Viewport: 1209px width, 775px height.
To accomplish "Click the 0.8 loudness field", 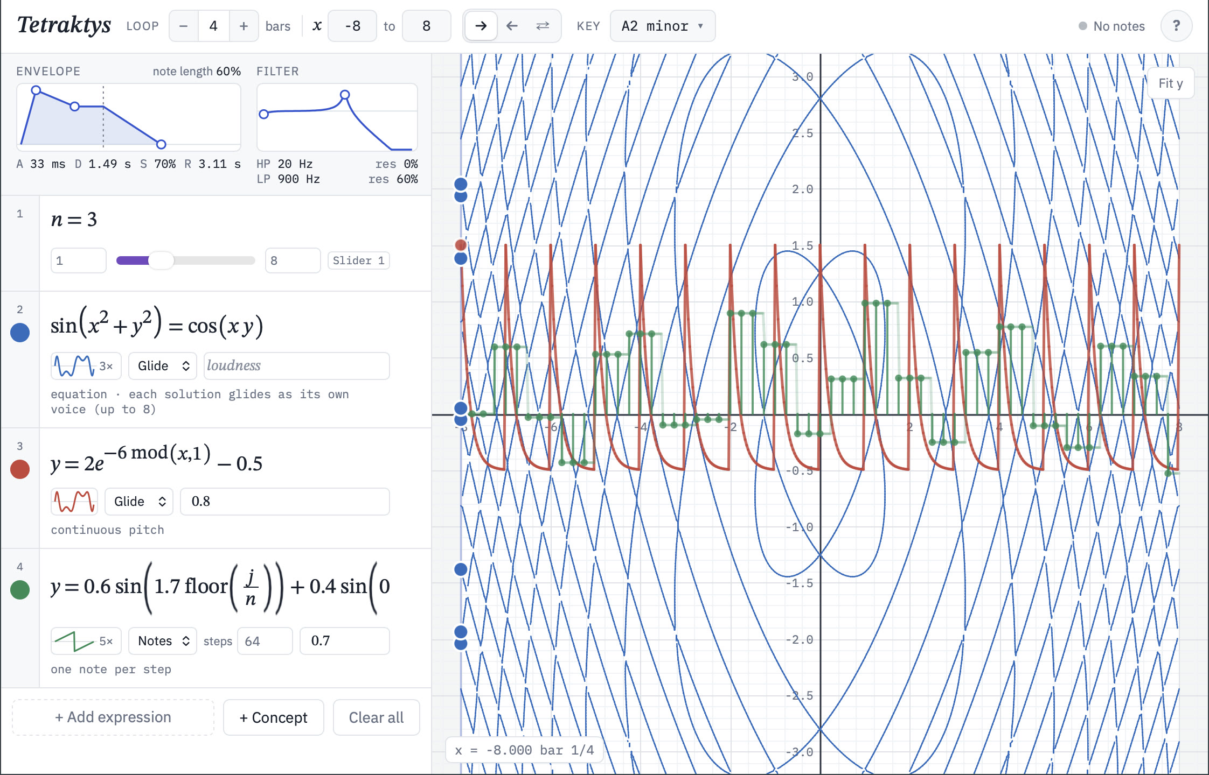I will click(x=285, y=502).
